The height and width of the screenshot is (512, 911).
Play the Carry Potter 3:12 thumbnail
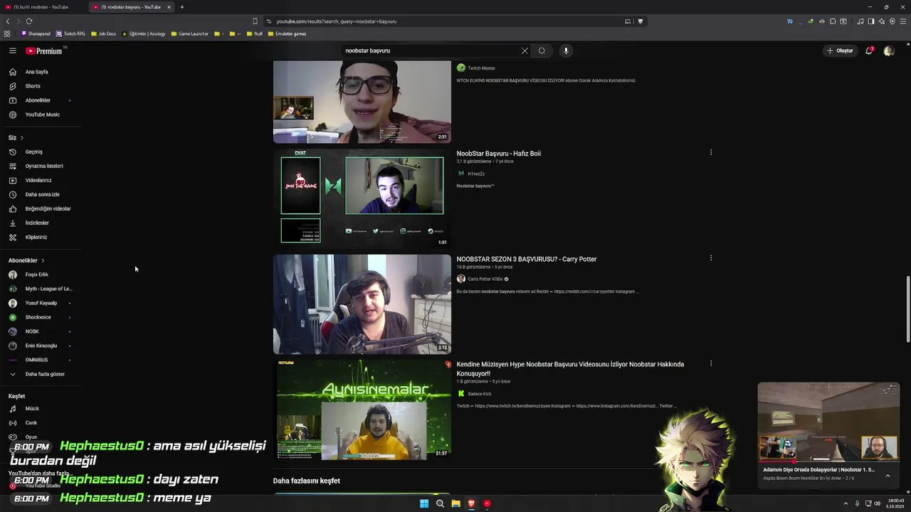pyautogui.click(x=362, y=304)
